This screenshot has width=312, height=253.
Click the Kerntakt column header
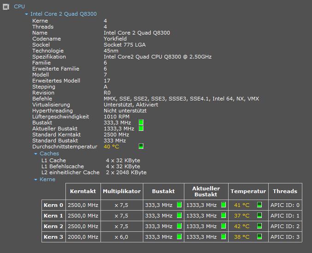click(x=83, y=191)
